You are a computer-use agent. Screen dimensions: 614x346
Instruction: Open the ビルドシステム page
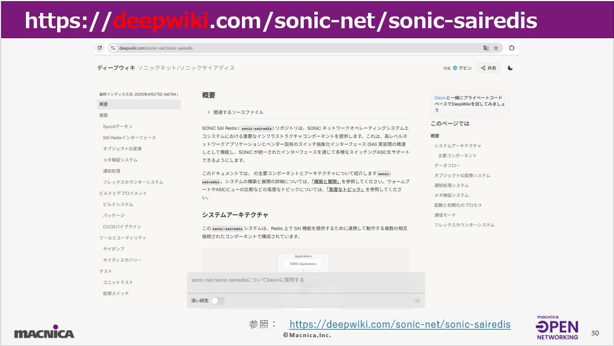[118, 204]
